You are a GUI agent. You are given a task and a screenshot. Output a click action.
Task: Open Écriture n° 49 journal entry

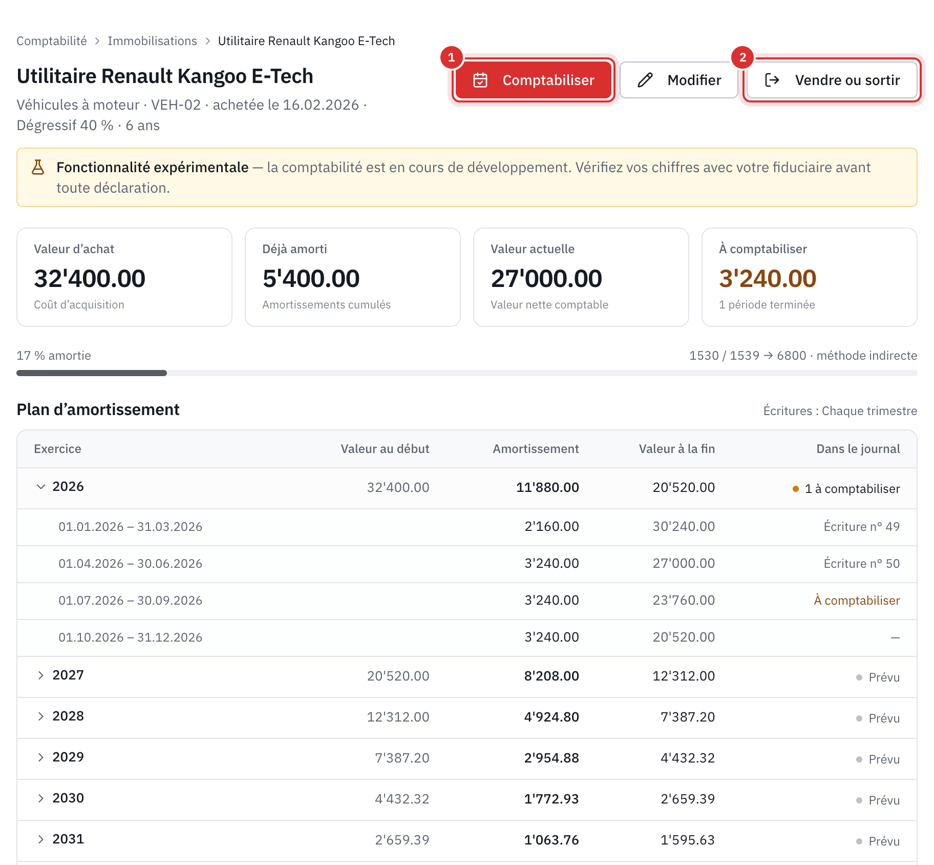(861, 527)
